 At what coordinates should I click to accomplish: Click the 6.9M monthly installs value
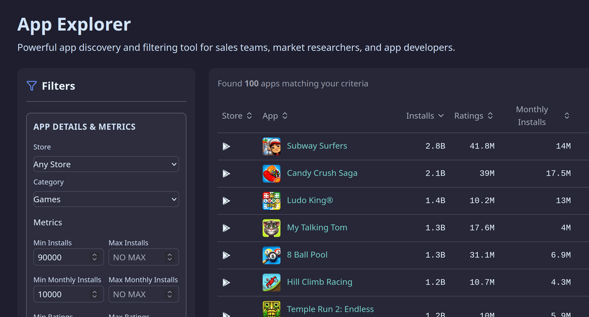[561, 255]
